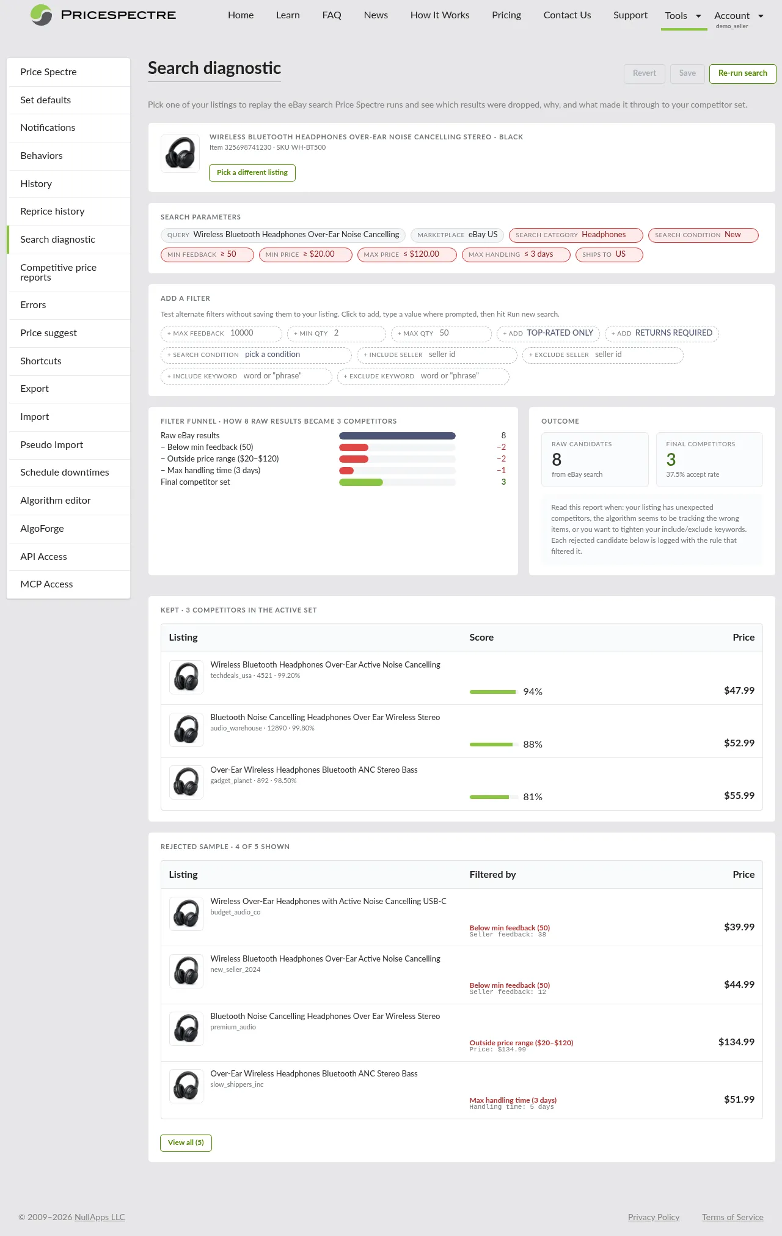This screenshot has height=1236, width=782.
Task: Select Behaviors in the sidebar
Action: click(68, 156)
